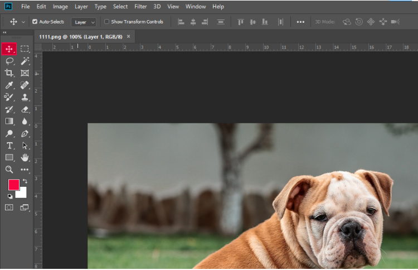Select the Rectangular Marquee tool
The width and height of the screenshot is (418, 270).
(x=25, y=49)
